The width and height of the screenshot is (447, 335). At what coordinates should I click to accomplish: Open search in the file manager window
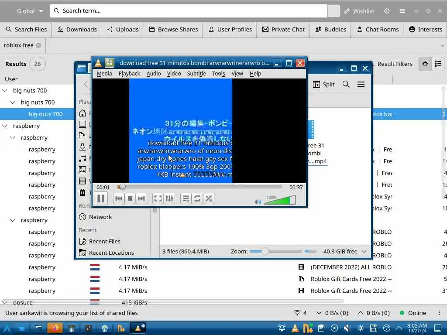346,84
